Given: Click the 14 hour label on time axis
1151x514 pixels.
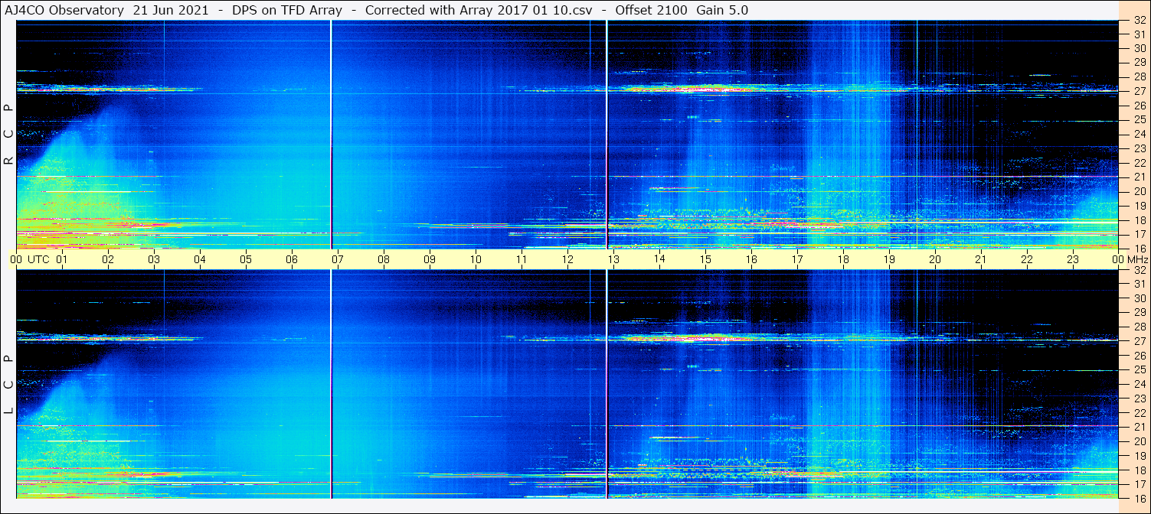Looking at the screenshot, I should 659,259.
